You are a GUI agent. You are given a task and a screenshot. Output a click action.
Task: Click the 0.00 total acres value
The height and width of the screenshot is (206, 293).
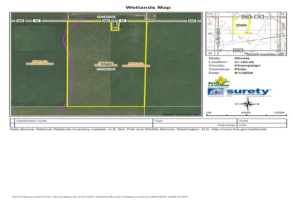242,125
